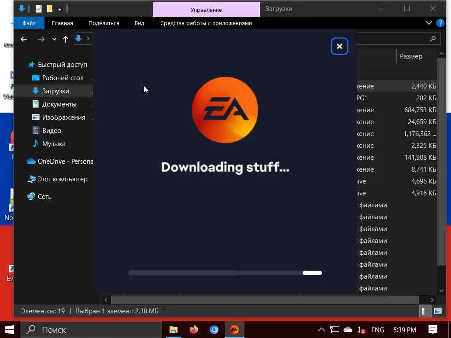Screen dimensions: 451x338
Task: Open the notification center icon
Action: point(433,330)
